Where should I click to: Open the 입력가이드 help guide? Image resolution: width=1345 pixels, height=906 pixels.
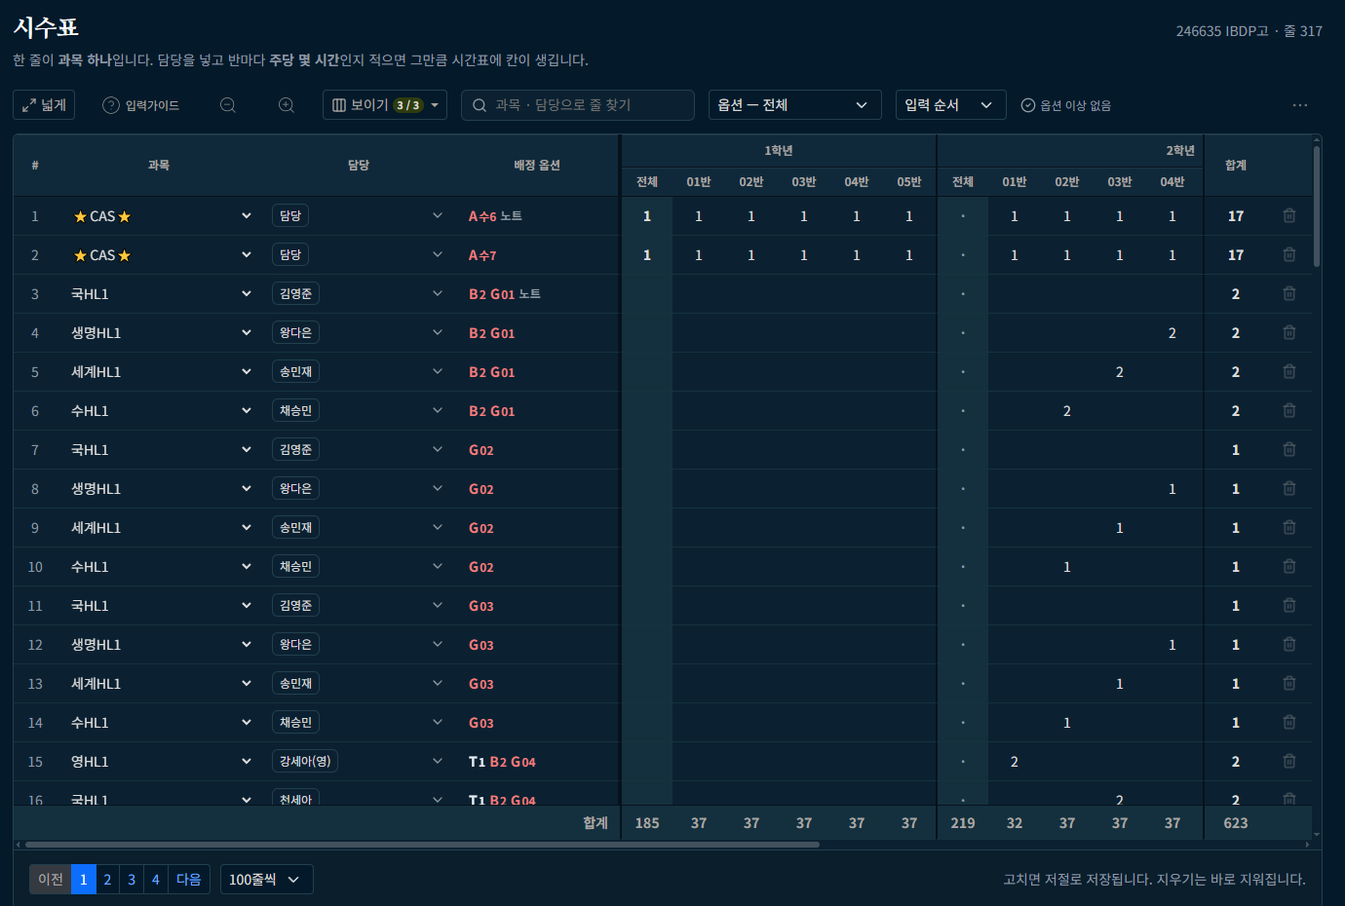tap(141, 105)
